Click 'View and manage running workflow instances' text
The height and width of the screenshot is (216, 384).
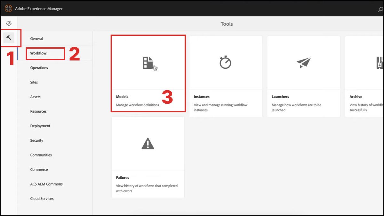[x=220, y=108]
